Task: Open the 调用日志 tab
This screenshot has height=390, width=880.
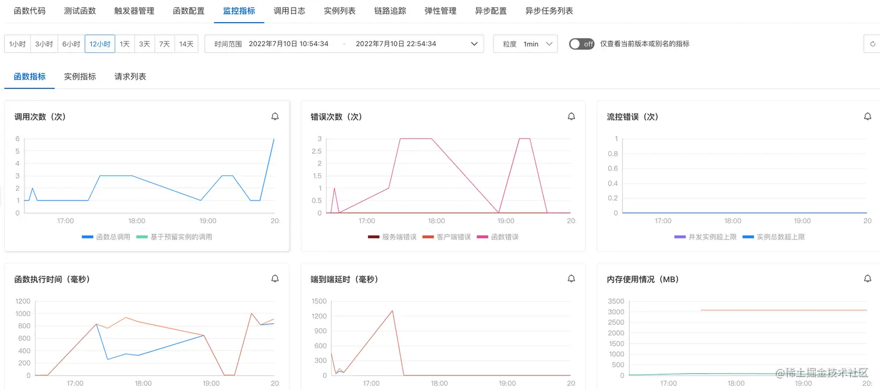Action: [x=289, y=11]
